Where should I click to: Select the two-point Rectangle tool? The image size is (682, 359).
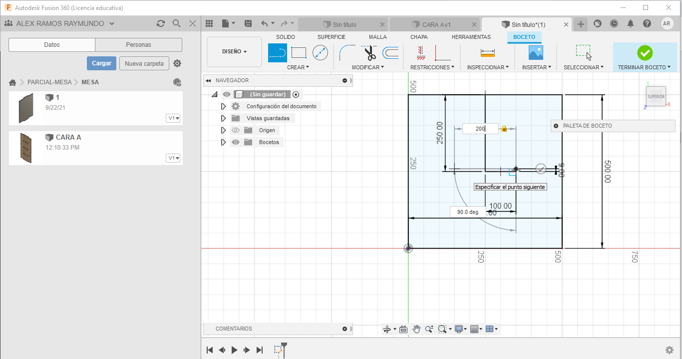point(299,53)
